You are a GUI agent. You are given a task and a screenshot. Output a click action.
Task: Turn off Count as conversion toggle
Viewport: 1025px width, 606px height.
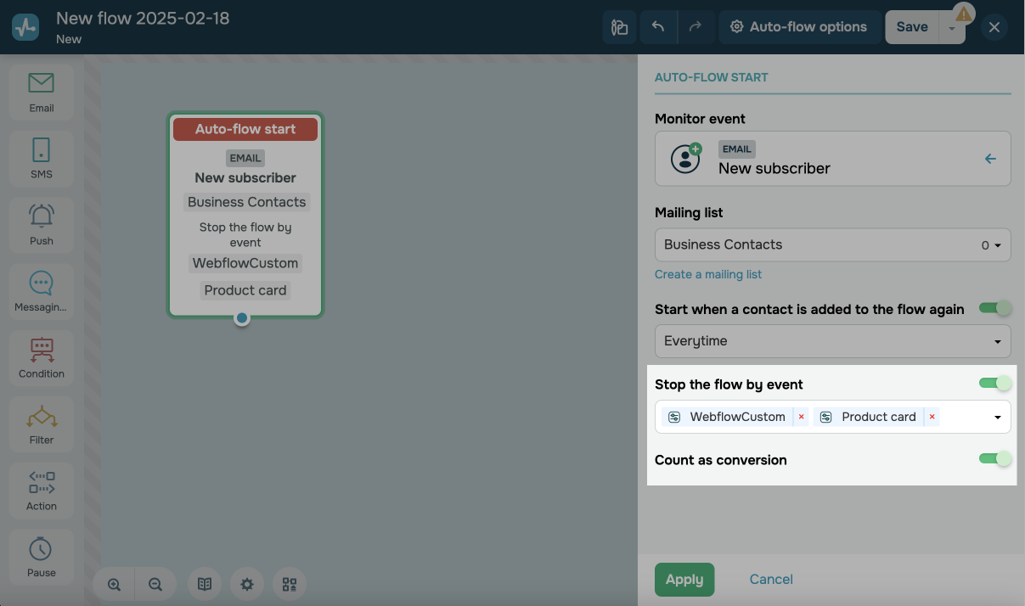pyautogui.click(x=994, y=459)
